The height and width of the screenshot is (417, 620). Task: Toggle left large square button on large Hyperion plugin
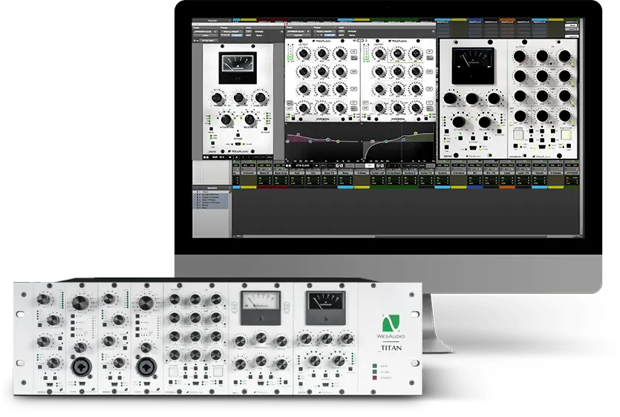(518, 135)
